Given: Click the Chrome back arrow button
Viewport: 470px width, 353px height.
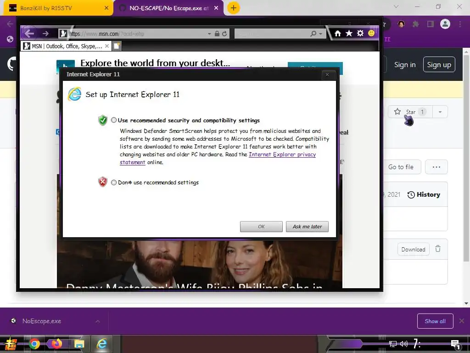Looking at the screenshot, I should coord(10,24).
